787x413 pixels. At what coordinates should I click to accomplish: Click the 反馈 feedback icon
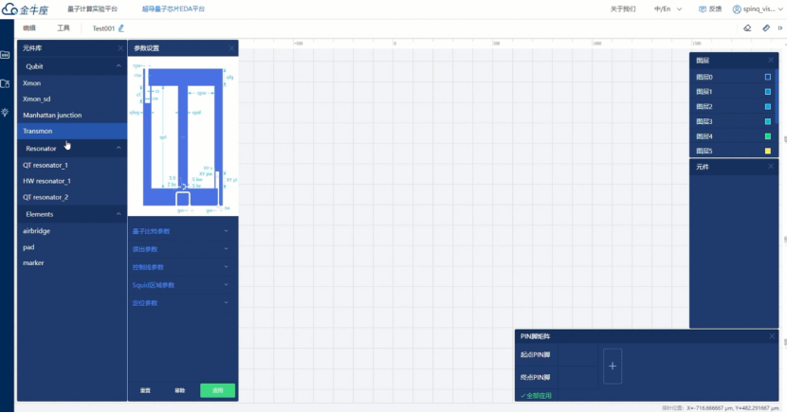pos(703,9)
